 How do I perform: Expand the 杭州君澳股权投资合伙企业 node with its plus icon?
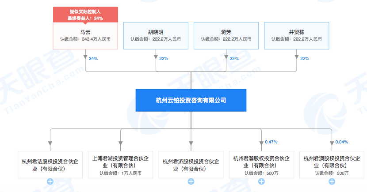click(x=332, y=181)
